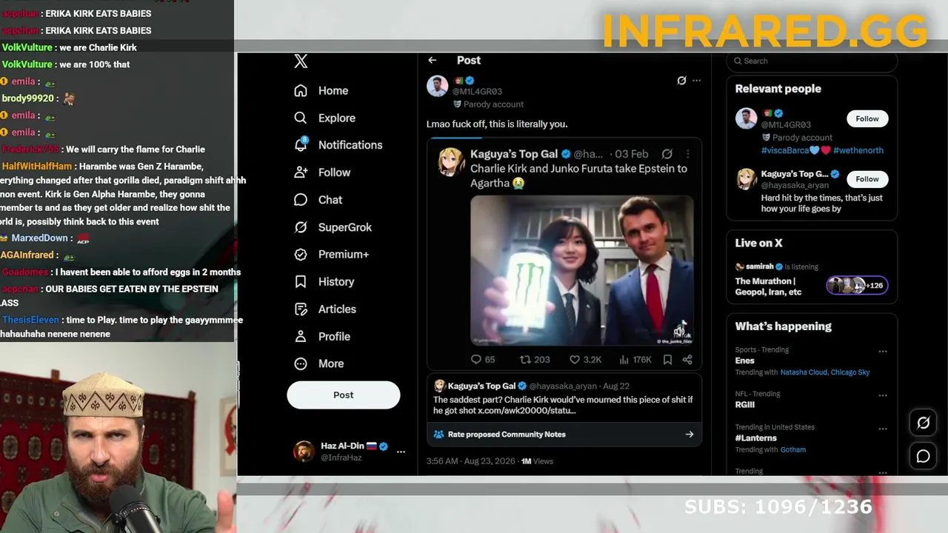Viewport: 948px width, 533px height.
Task: Click the Gotham trending link
Action: (x=792, y=449)
